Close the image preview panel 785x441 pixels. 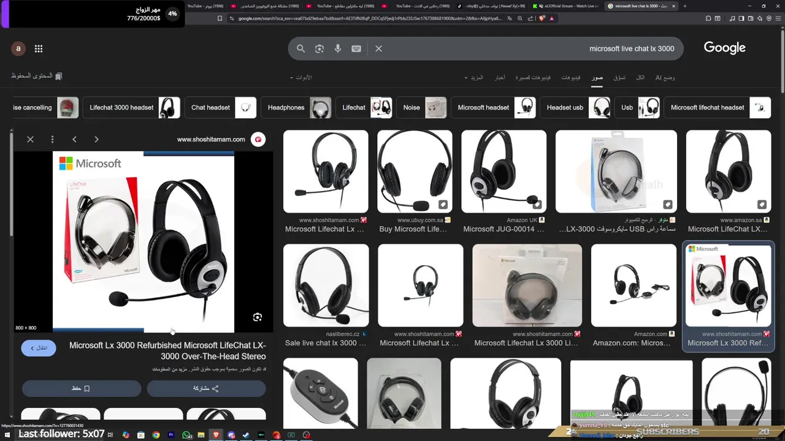30,140
